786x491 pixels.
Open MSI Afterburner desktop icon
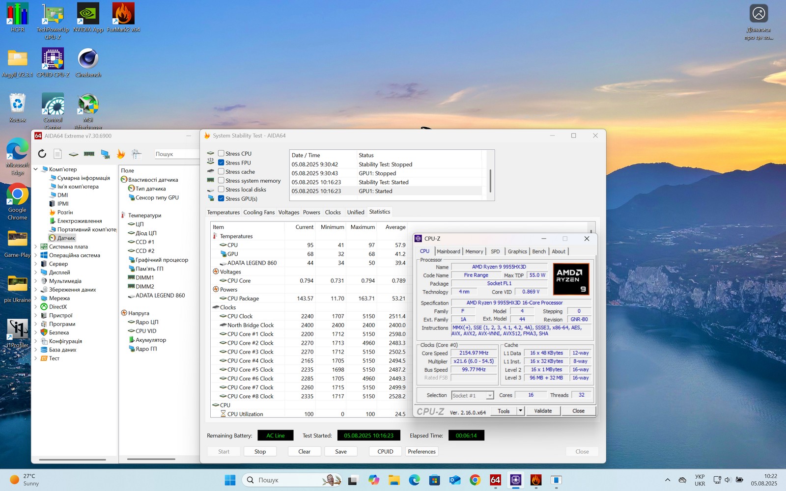[88, 111]
